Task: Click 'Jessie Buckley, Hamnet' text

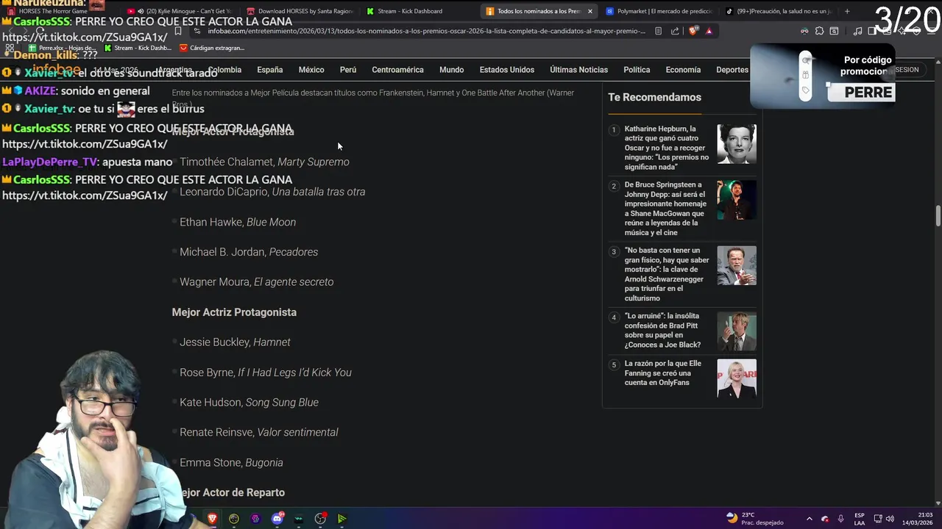Action: (235, 342)
